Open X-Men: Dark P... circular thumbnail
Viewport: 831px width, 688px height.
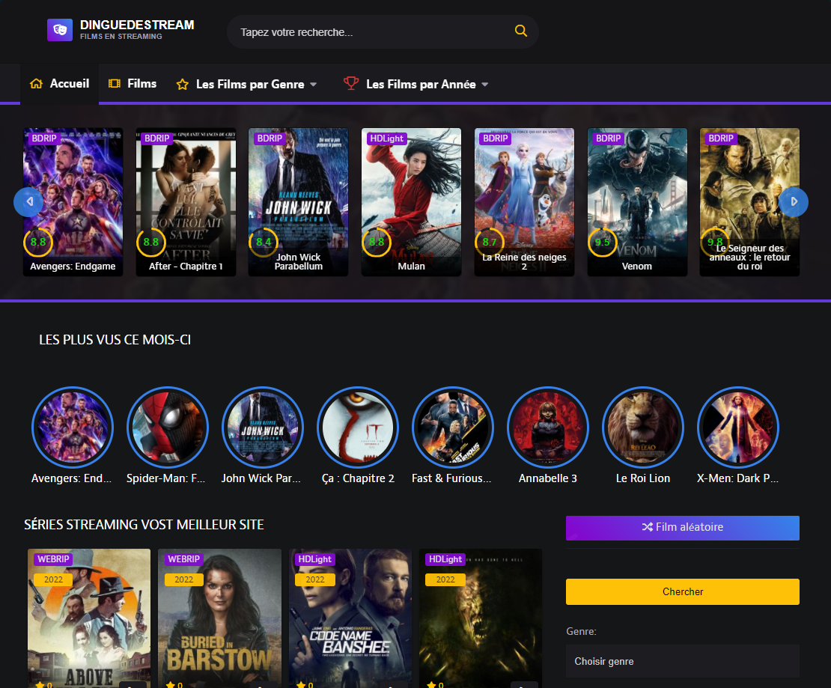coord(737,427)
